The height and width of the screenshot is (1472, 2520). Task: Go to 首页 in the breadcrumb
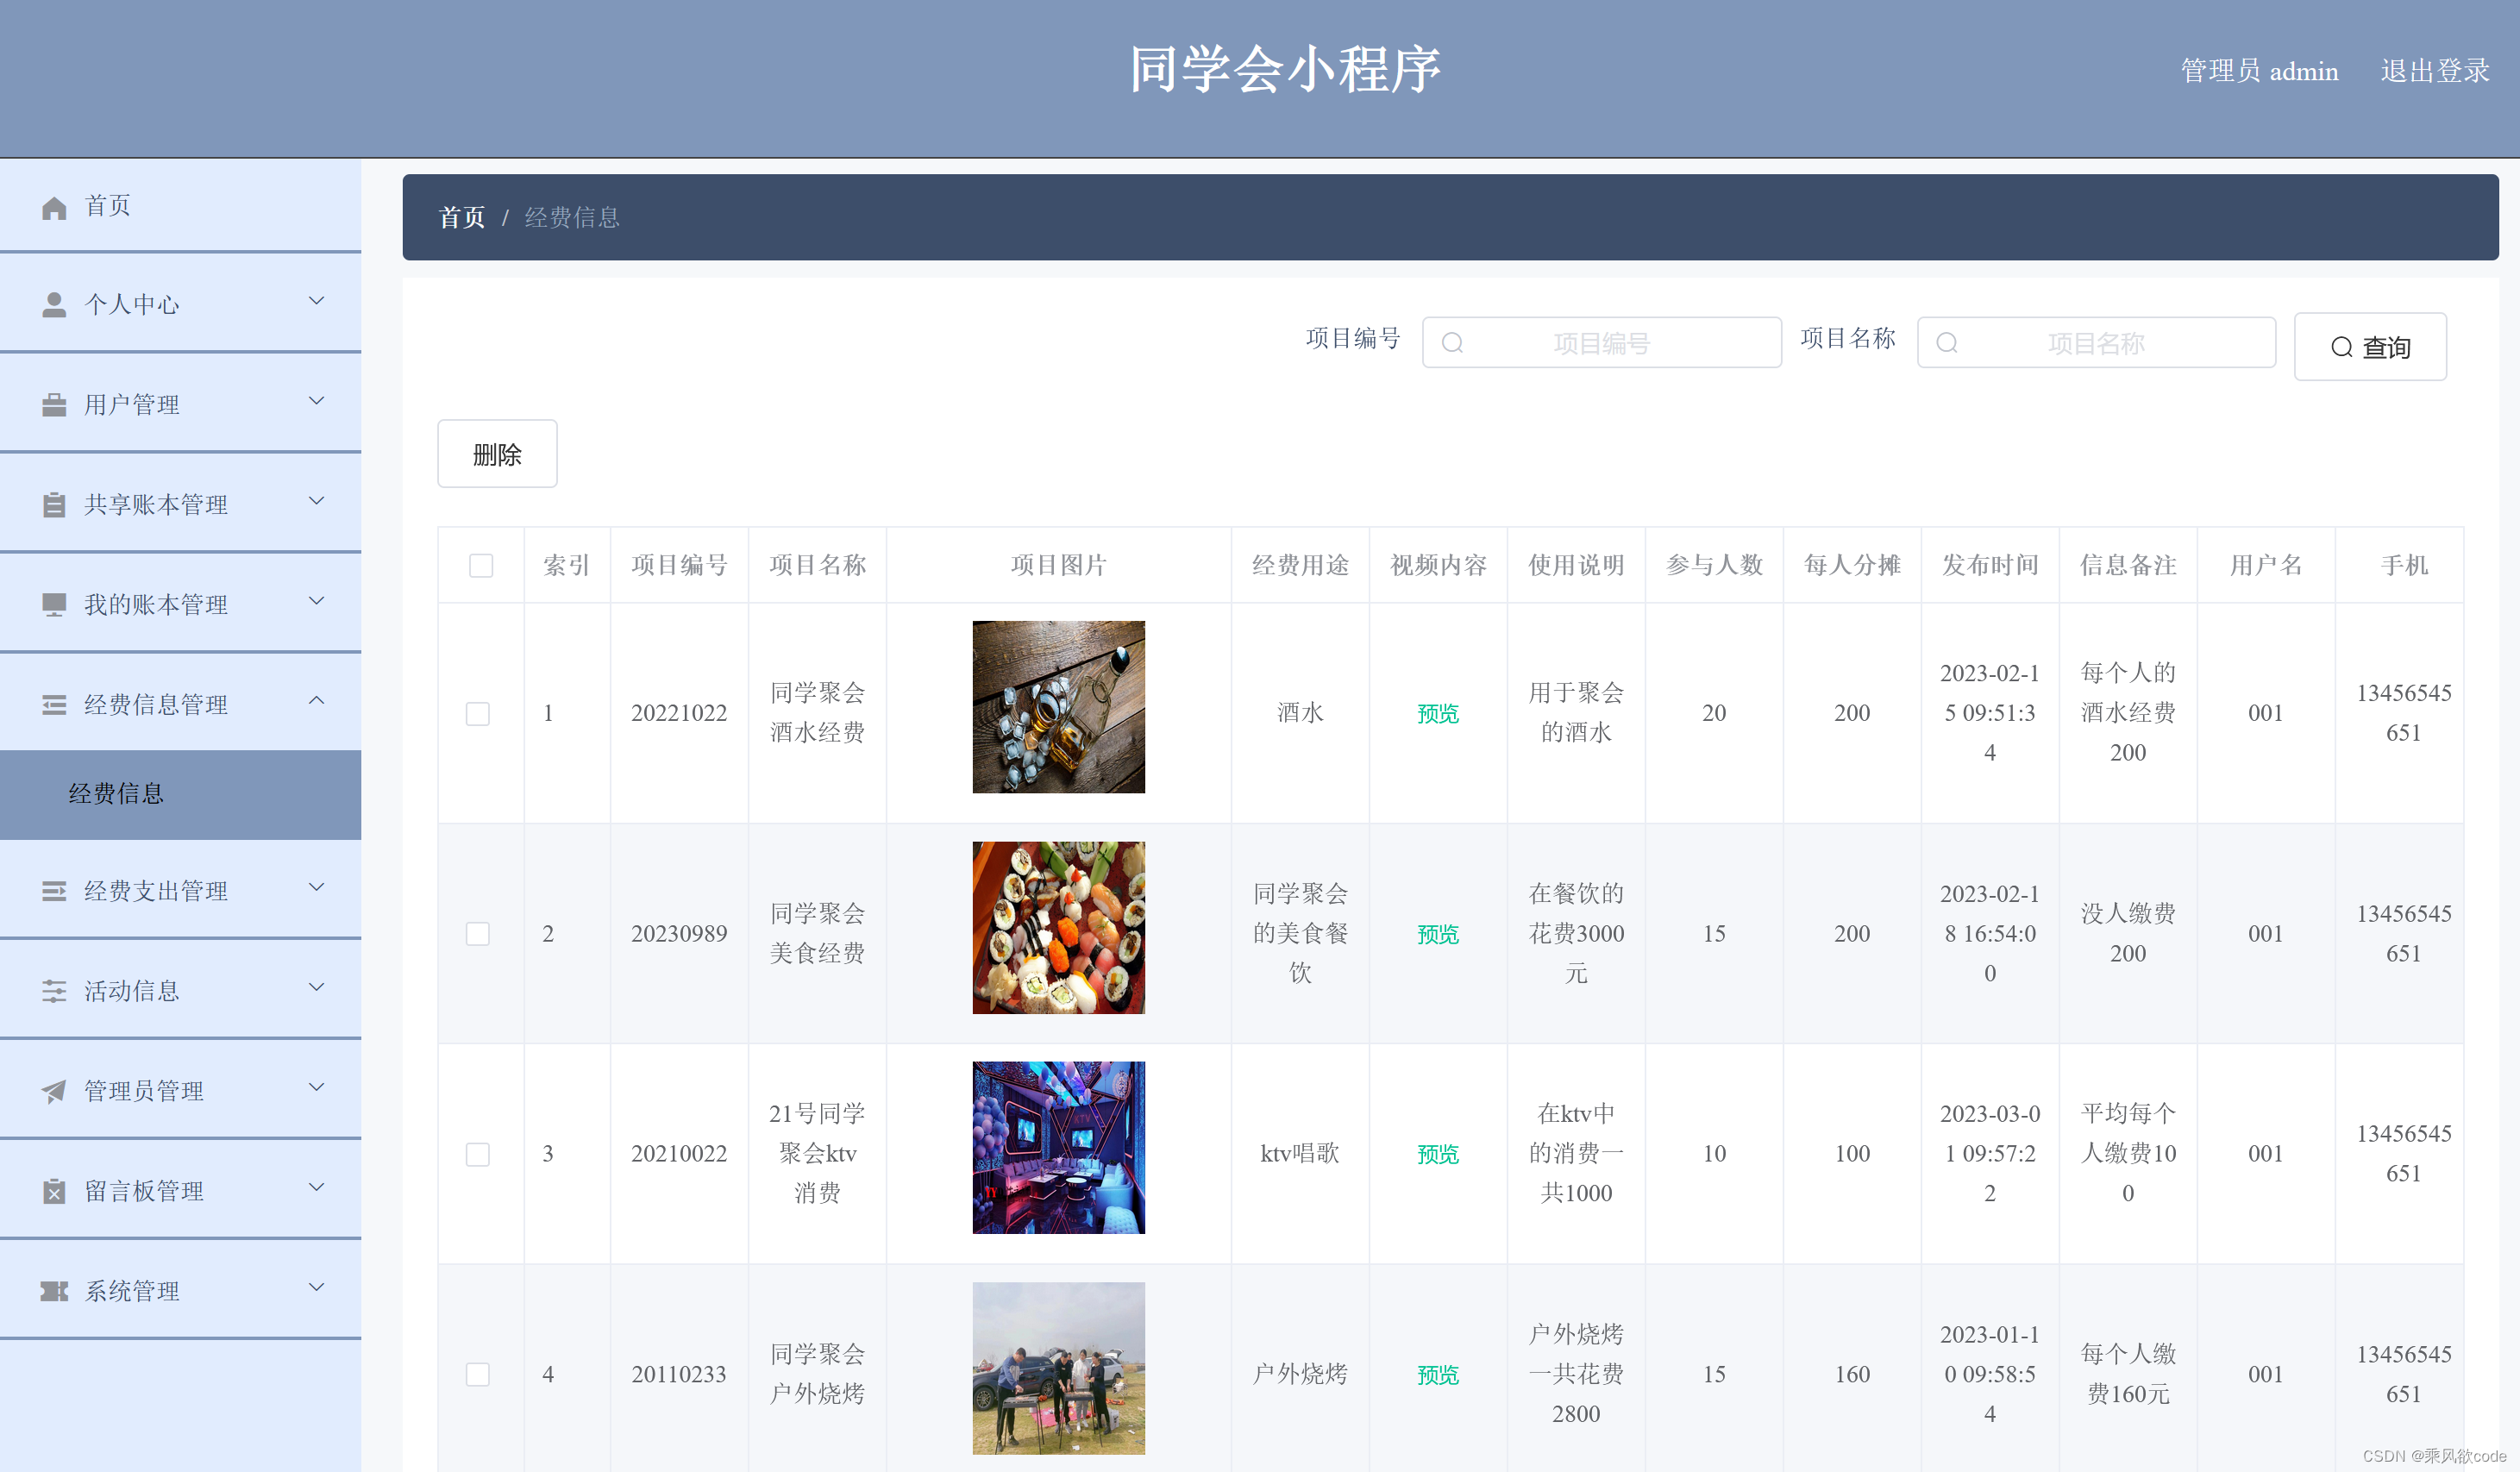(x=461, y=217)
